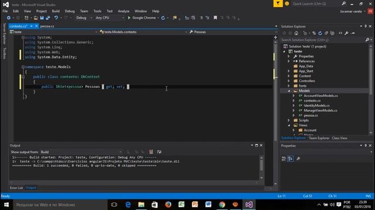Viewport: 375px width, 210px height.
Task: Open Server Explorer side tab
Action: 4,34
